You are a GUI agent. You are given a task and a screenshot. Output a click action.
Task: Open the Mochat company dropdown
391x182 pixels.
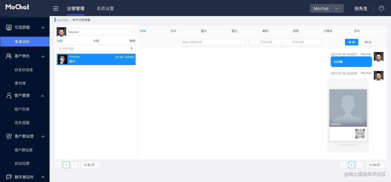click(x=327, y=8)
